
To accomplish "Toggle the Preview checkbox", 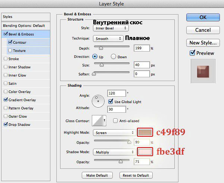I will point(192,53).
